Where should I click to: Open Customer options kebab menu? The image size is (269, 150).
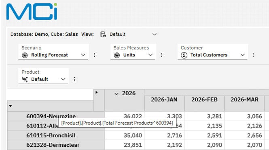[x=254, y=55]
